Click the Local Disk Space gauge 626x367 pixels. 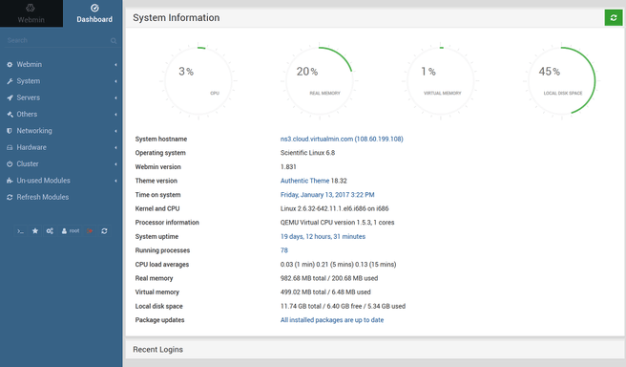tap(562, 80)
